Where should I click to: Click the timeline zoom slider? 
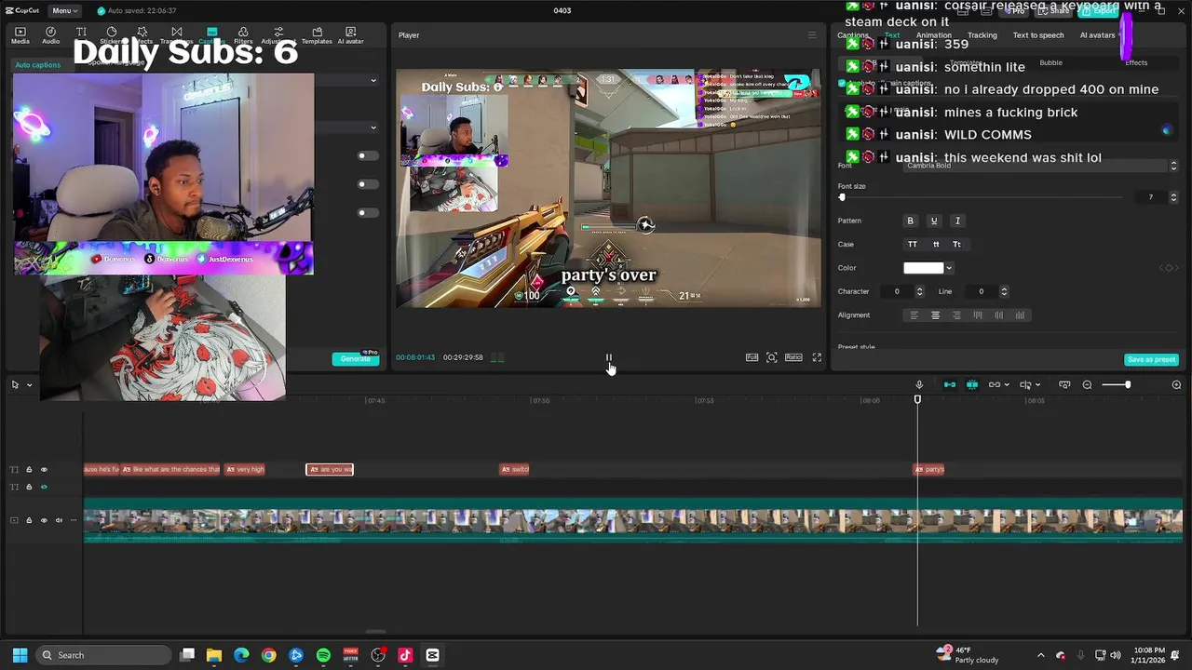1116,384
